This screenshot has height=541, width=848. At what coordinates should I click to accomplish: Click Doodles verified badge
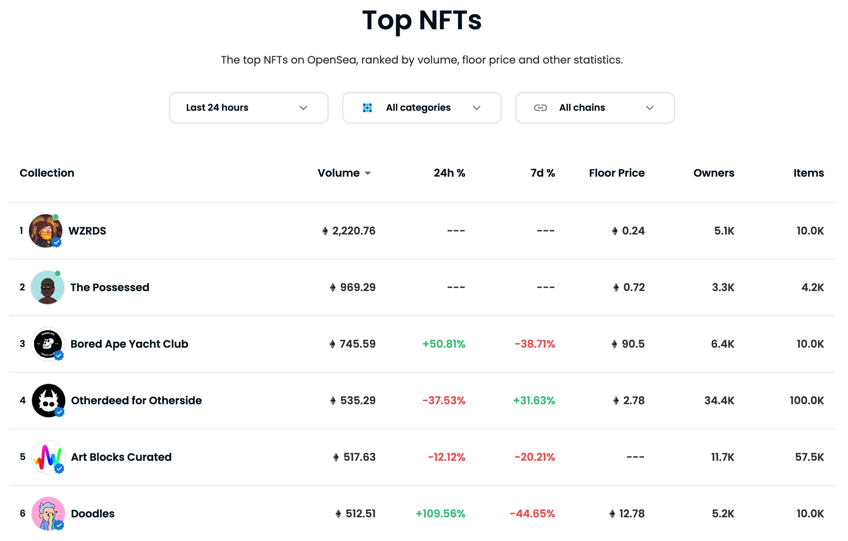(59, 525)
